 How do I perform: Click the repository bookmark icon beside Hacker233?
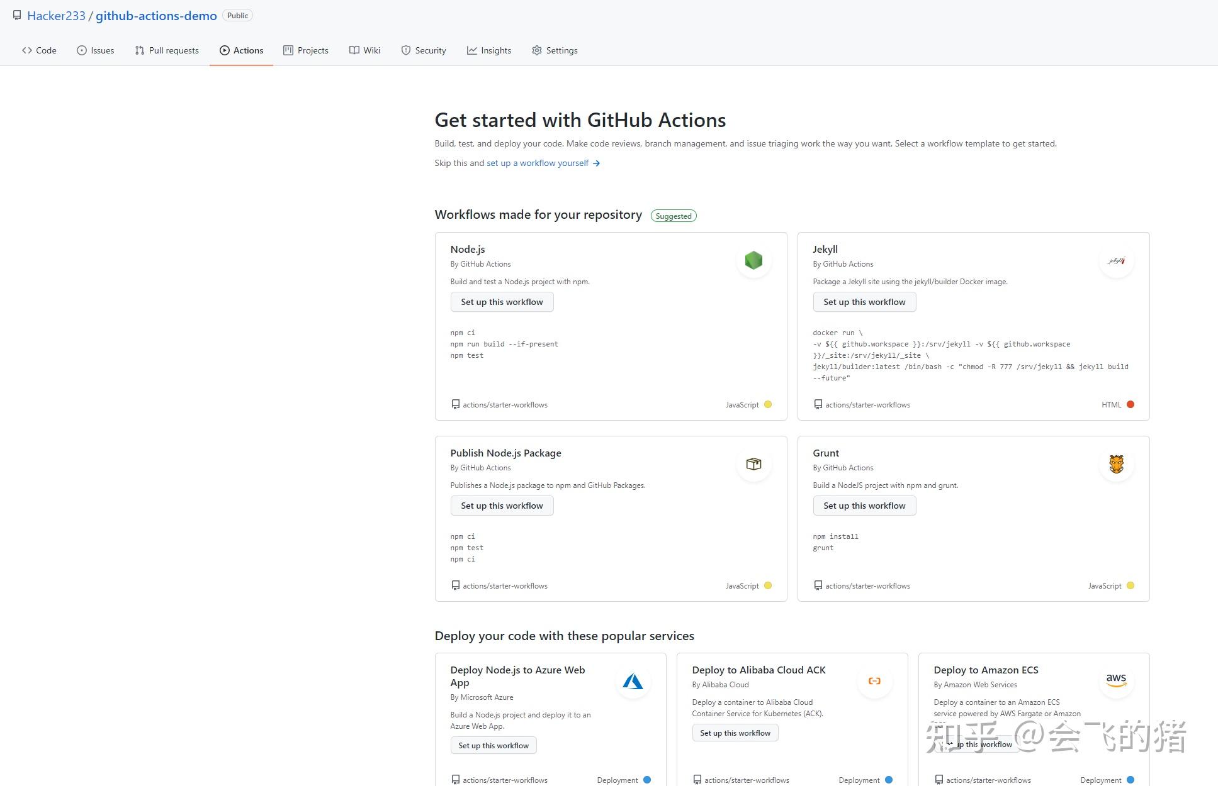click(x=17, y=15)
